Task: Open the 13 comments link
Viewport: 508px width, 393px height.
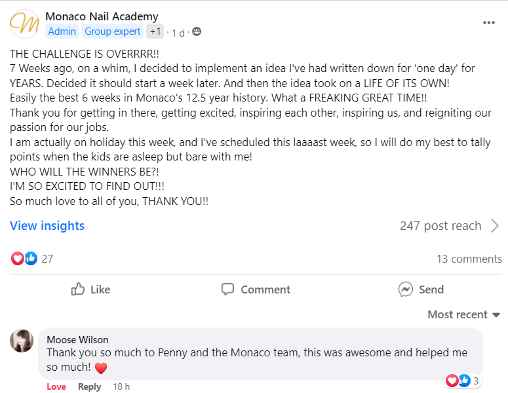Action: 469,259
